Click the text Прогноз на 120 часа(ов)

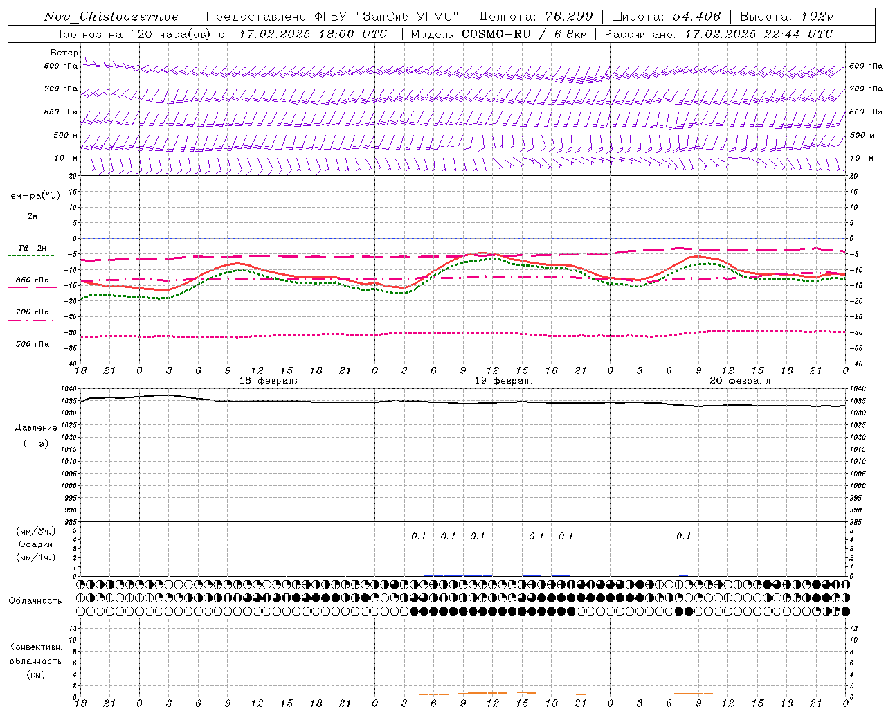tap(134, 34)
